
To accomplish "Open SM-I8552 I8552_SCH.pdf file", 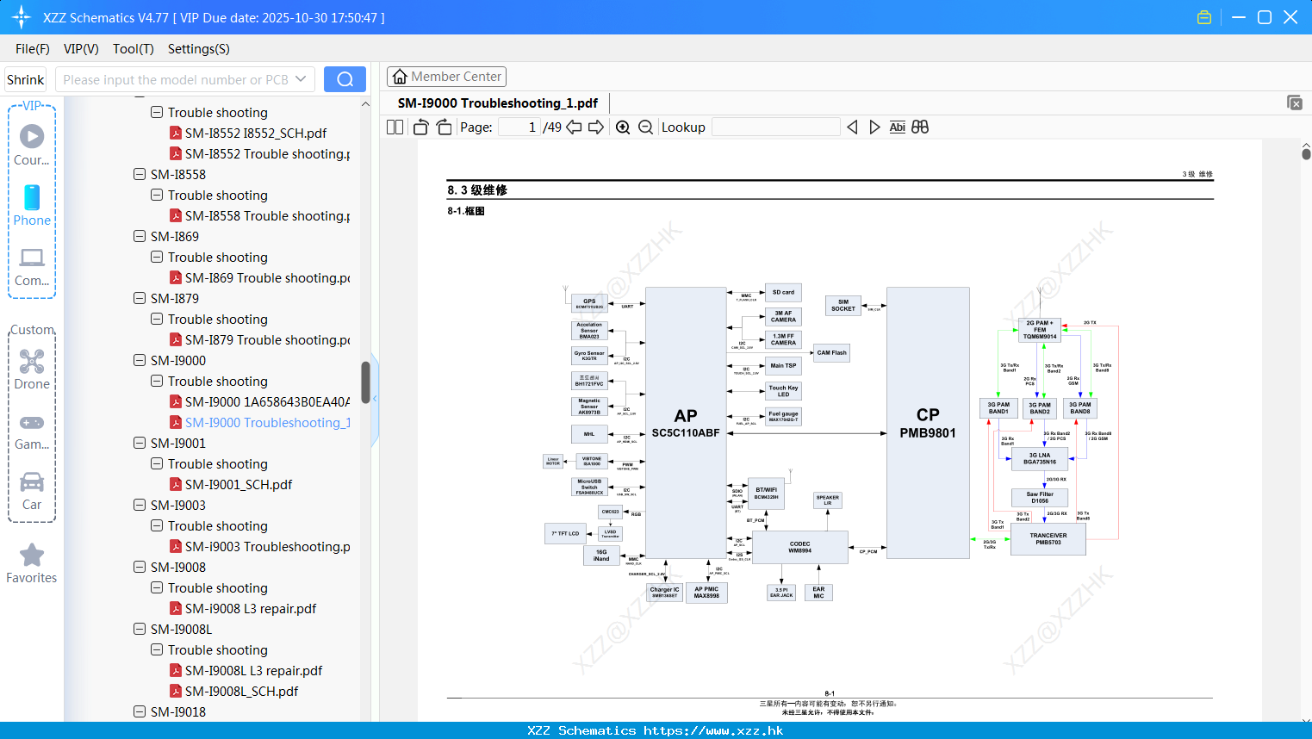I will pos(256,133).
